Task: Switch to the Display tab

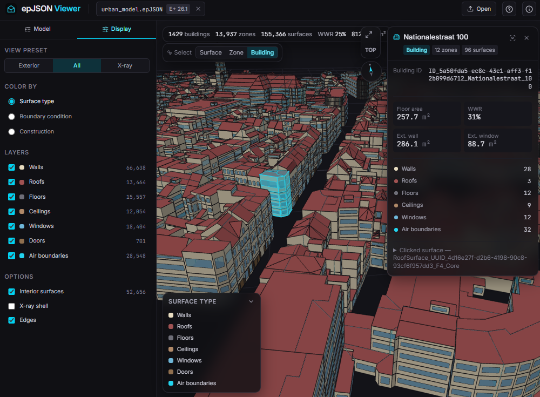Action: (x=117, y=29)
